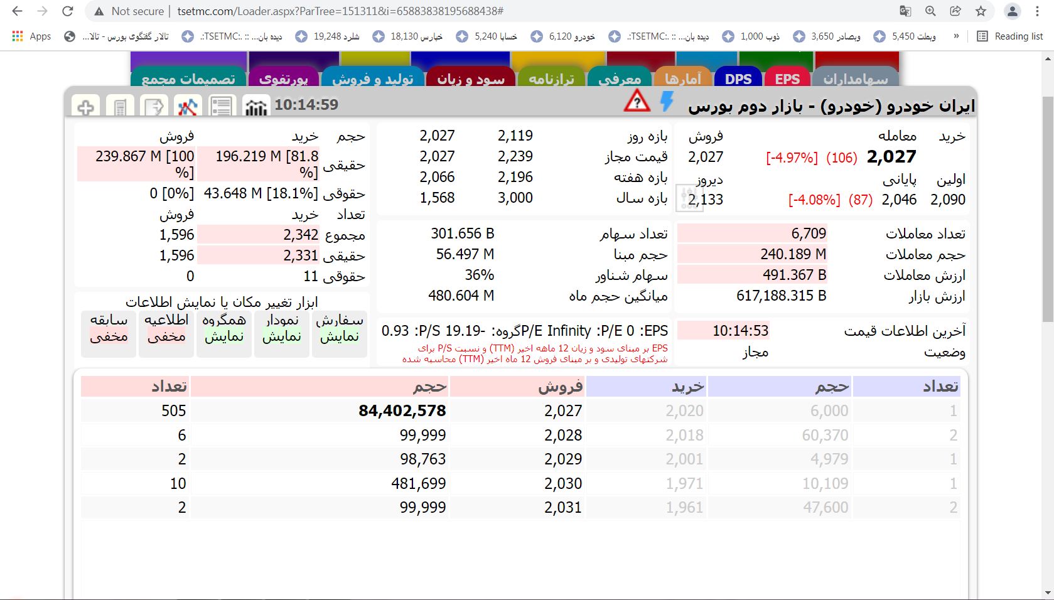Open the Apps grid bookmark
This screenshot has height=600, width=1054.
[x=31, y=36]
